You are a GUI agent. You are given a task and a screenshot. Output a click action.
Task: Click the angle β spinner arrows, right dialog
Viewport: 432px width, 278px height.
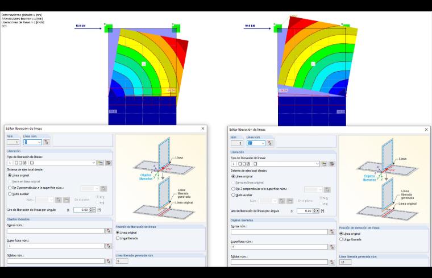(x=314, y=211)
